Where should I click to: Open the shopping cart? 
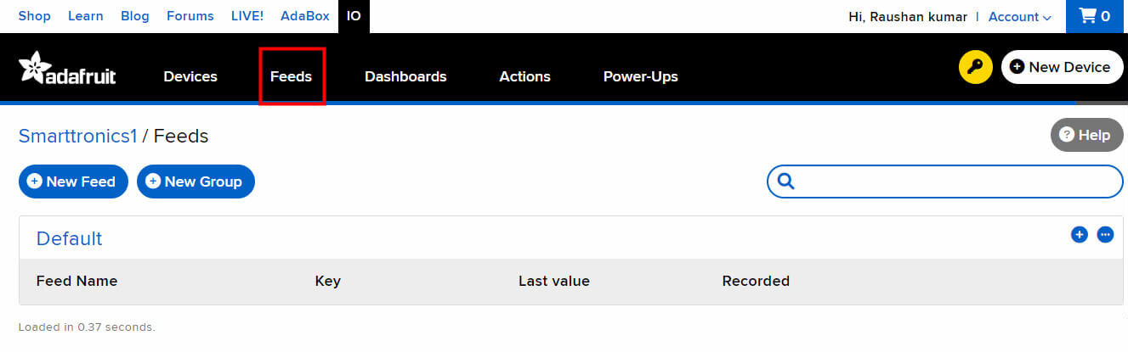pyautogui.click(x=1095, y=16)
